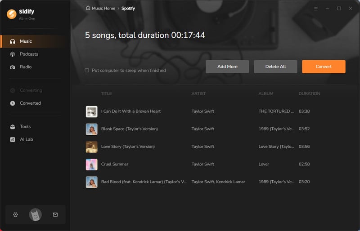Viewport: 360px width, 231px height.
Task: Select song Love Story (Taylor's Version)
Action: coord(128,147)
